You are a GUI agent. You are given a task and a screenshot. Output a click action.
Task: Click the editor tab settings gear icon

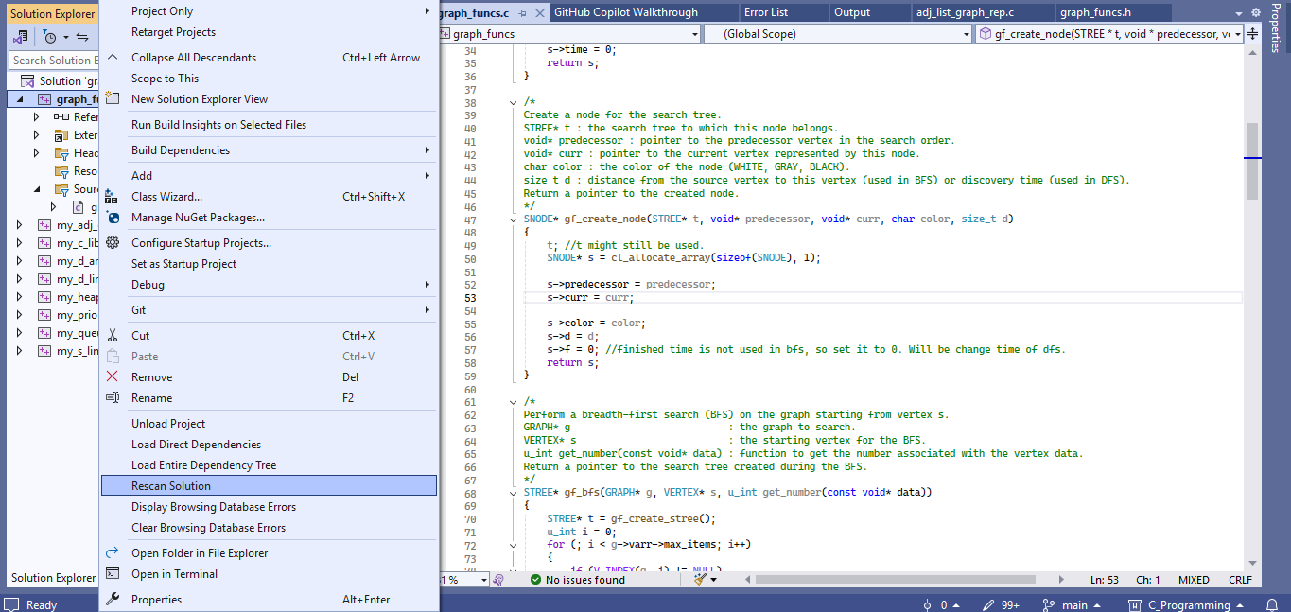pyautogui.click(x=1255, y=12)
